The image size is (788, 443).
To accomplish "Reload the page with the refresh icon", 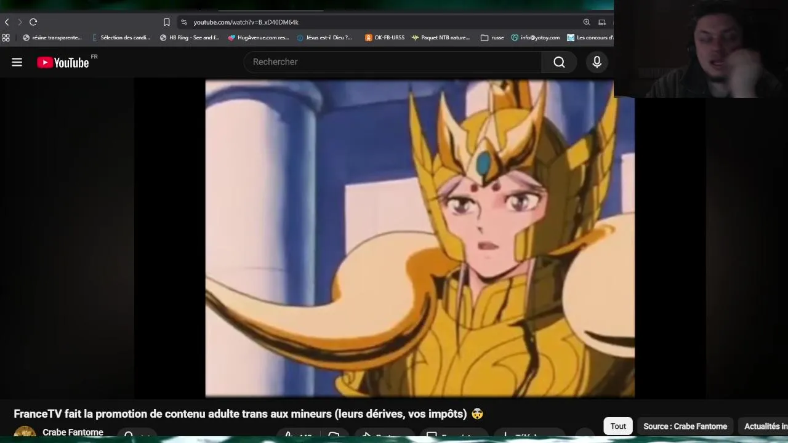I will 33,22.
